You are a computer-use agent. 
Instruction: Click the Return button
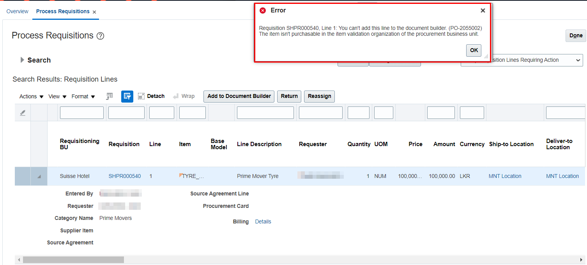(x=289, y=96)
